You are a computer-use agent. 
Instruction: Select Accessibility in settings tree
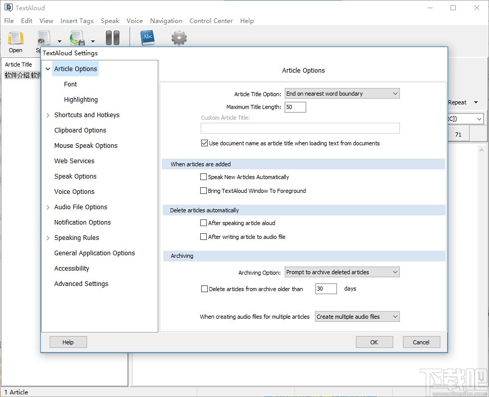click(x=71, y=268)
